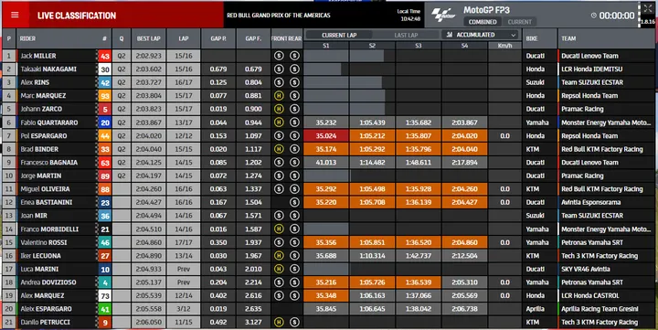Sort by BEST LAP column header
The width and height of the screenshot is (658, 330).
coord(149,38)
